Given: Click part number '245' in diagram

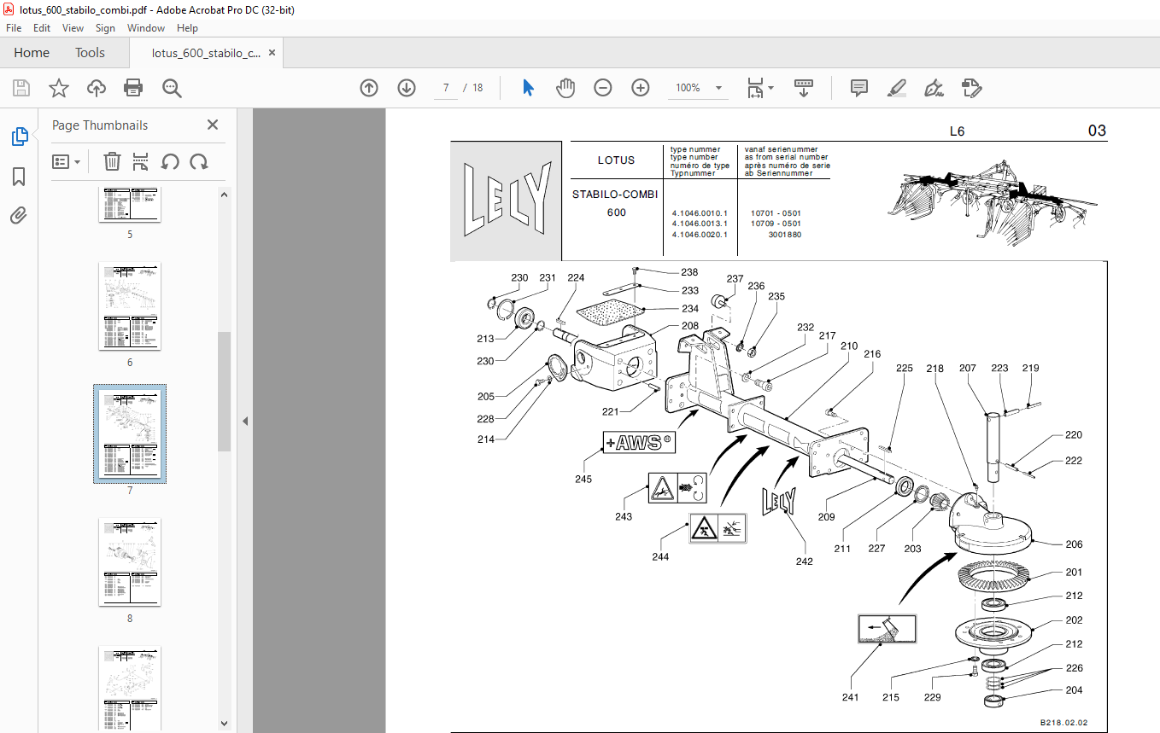Looking at the screenshot, I should [x=583, y=479].
